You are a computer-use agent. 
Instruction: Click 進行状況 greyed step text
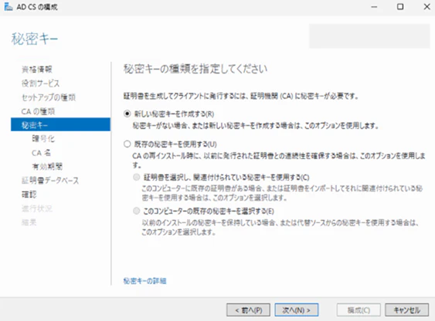click(x=37, y=208)
